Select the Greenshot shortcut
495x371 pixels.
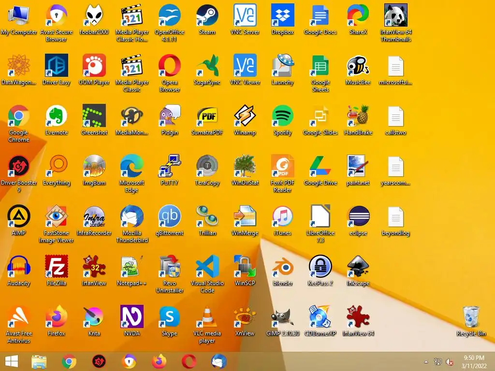pyautogui.click(x=94, y=116)
